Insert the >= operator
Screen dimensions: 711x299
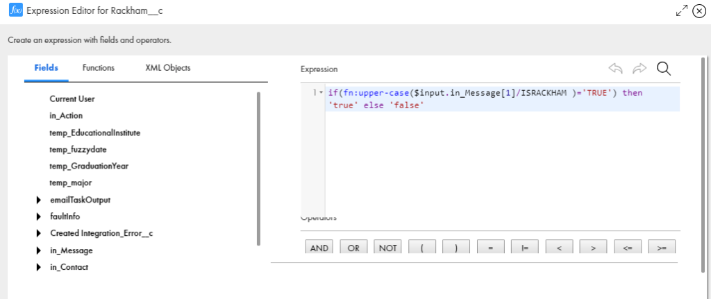[662, 248]
